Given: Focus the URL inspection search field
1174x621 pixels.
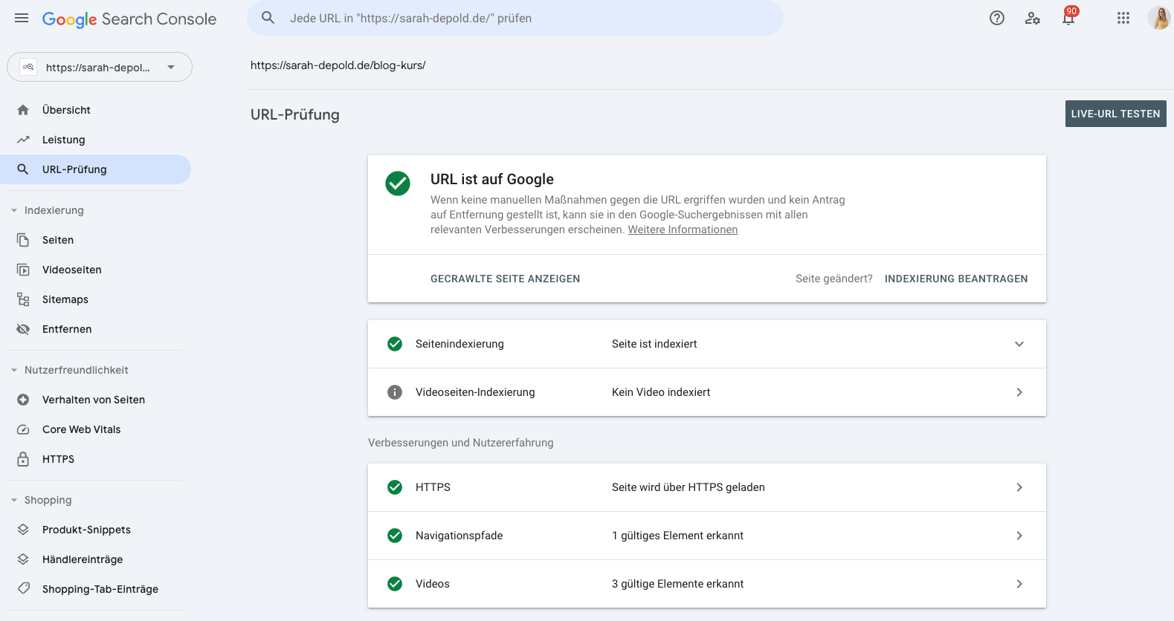Looking at the screenshot, I should 515,18.
